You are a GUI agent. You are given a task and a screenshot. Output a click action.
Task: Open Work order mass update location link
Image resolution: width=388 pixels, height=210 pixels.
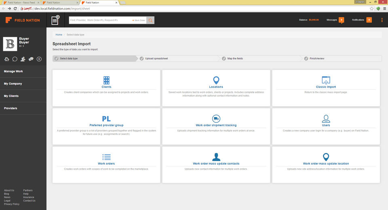[x=326, y=164]
